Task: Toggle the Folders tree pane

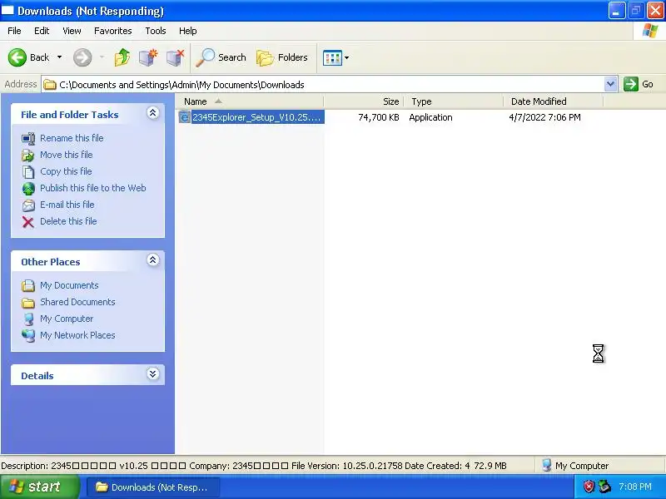Action: (x=282, y=57)
